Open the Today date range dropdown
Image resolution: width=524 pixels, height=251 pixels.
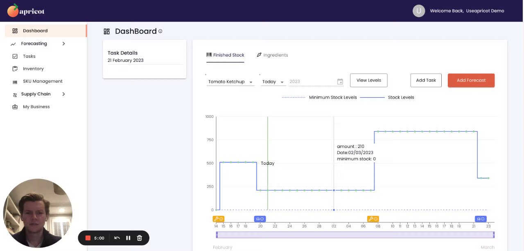point(273,82)
